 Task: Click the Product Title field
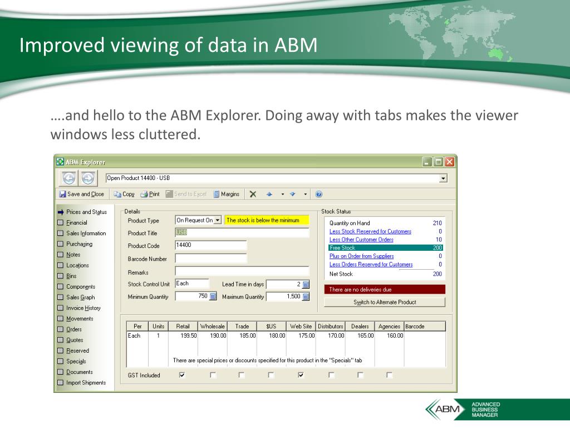pos(242,232)
